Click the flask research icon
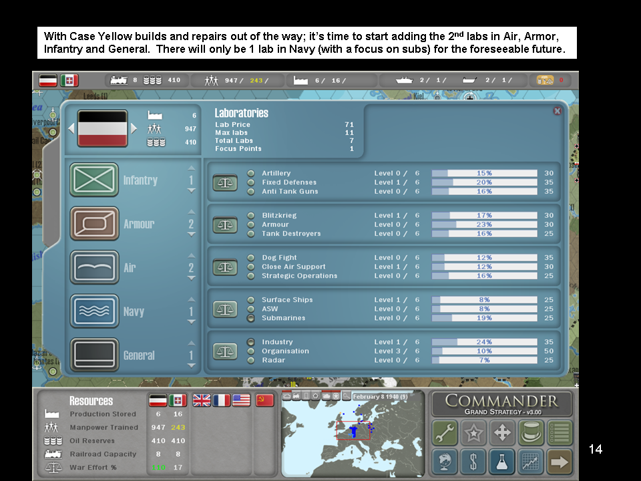The image size is (641, 481). [503, 461]
